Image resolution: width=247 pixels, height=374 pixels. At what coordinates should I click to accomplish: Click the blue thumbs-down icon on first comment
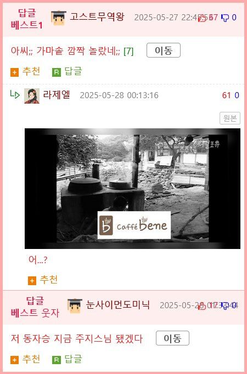click(x=225, y=18)
